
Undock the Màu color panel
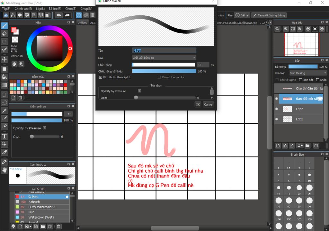coord(69,22)
